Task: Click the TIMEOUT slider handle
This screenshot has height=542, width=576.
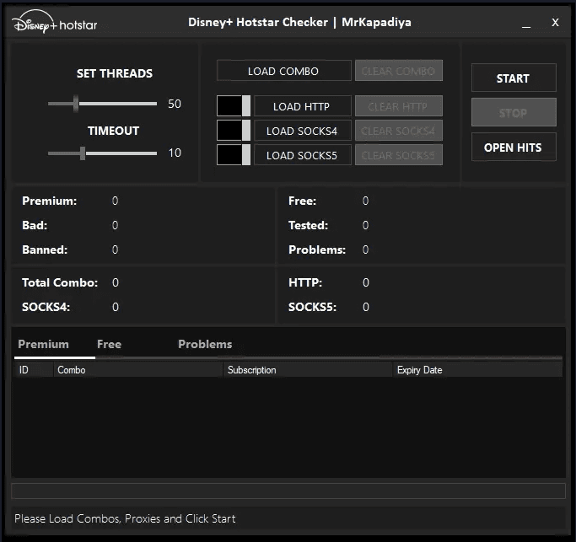Action: click(83, 153)
